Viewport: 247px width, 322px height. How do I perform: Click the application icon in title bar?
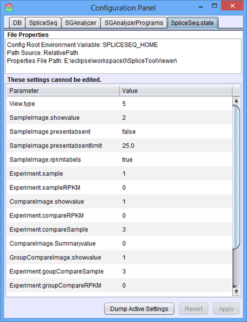tap(9, 7)
